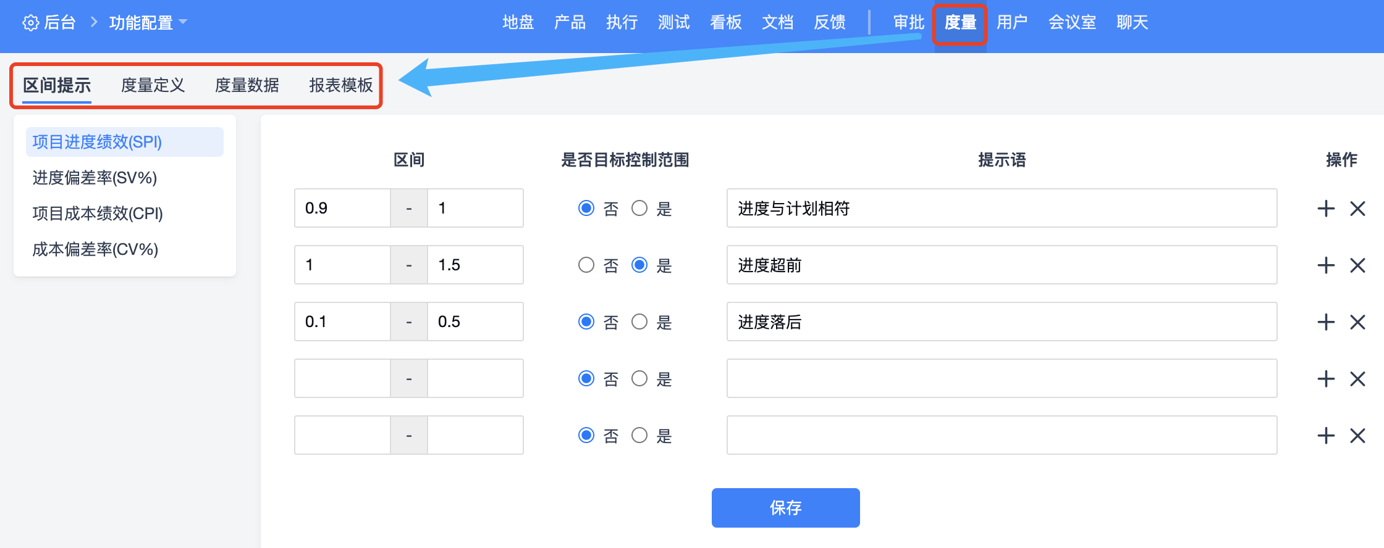Click the 进度落后 prompt text field
Viewport: 1384px width, 548px height.
pyautogui.click(x=1002, y=322)
